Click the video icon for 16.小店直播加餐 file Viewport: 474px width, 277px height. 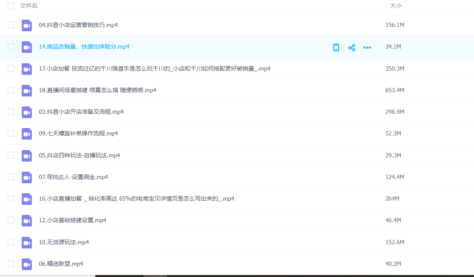27,199
